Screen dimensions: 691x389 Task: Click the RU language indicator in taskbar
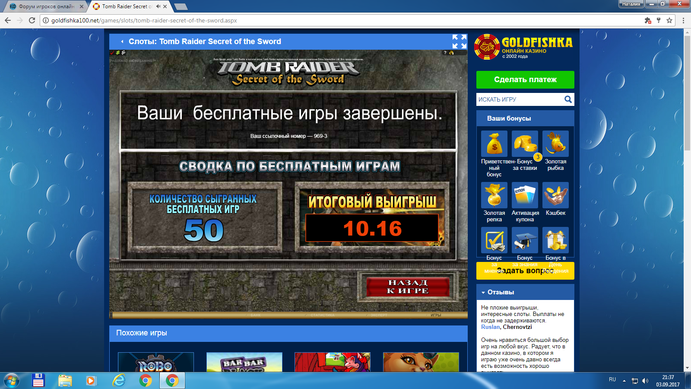coord(612,379)
